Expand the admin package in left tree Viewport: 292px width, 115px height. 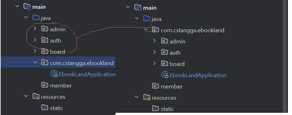(35, 29)
